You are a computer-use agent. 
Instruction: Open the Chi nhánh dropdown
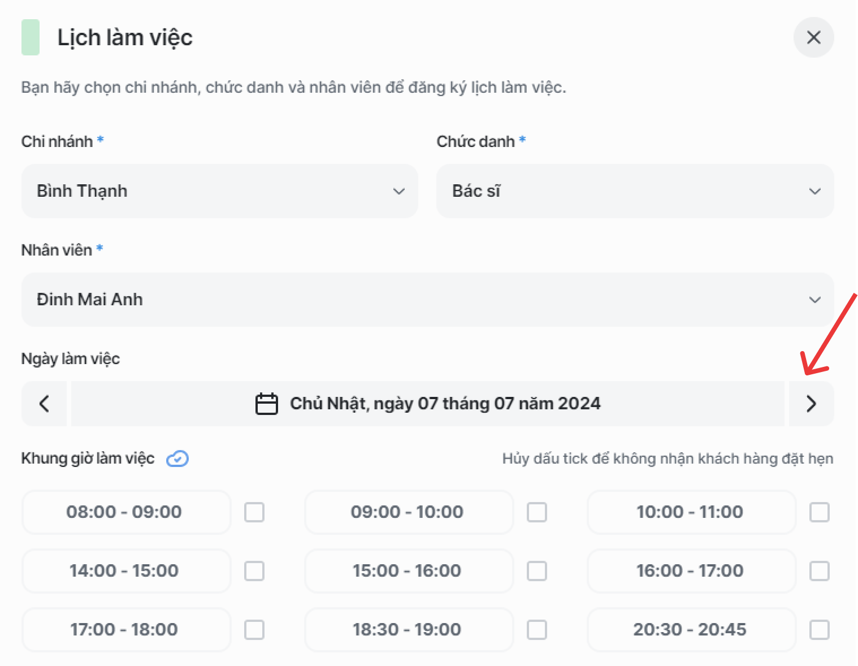click(219, 191)
